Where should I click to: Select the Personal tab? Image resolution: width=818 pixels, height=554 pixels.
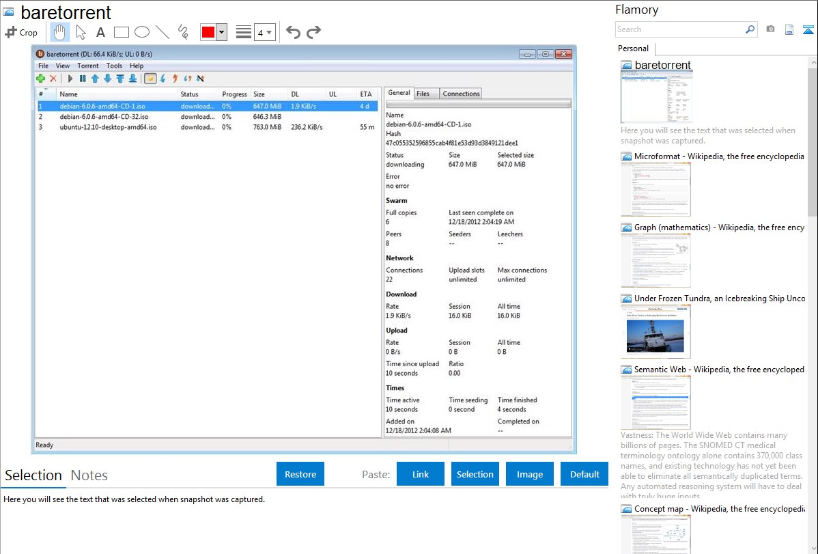pyautogui.click(x=634, y=49)
